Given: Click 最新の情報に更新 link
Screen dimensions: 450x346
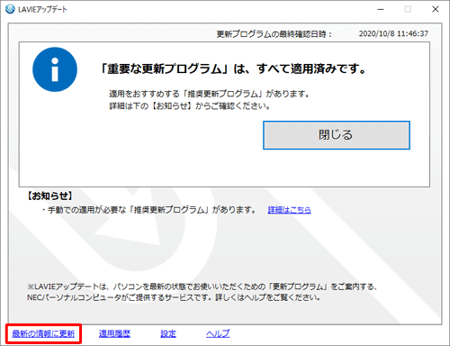Looking at the screenshot, I should click(43, 333).
